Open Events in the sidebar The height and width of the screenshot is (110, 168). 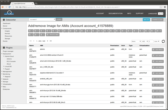(x=5, y=41)
